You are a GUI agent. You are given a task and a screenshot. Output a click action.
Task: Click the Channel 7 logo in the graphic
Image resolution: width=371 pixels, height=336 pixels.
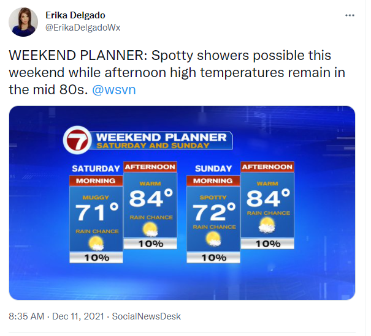pos(78,140)
